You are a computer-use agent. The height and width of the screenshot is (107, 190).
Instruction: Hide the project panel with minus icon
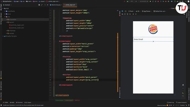47,5
